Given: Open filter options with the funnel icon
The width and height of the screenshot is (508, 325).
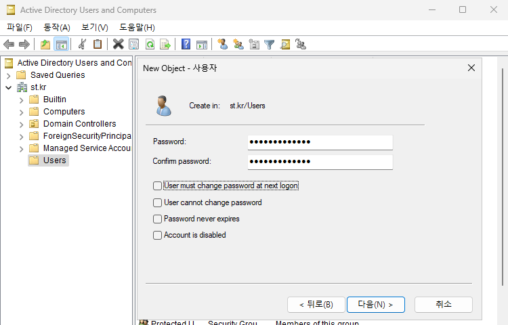Looking at the screenshot, I should click(x=269, y=44).
